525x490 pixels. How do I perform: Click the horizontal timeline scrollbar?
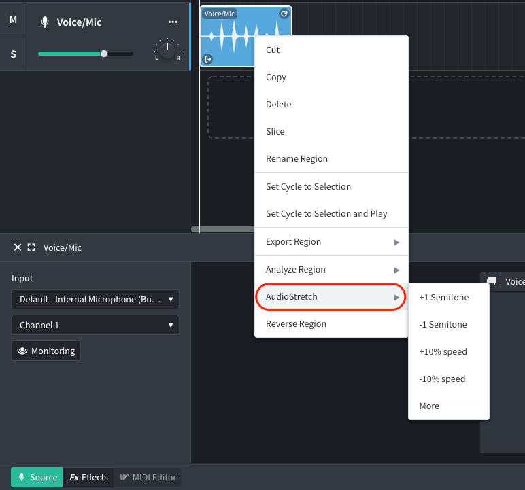click(223, 229)
